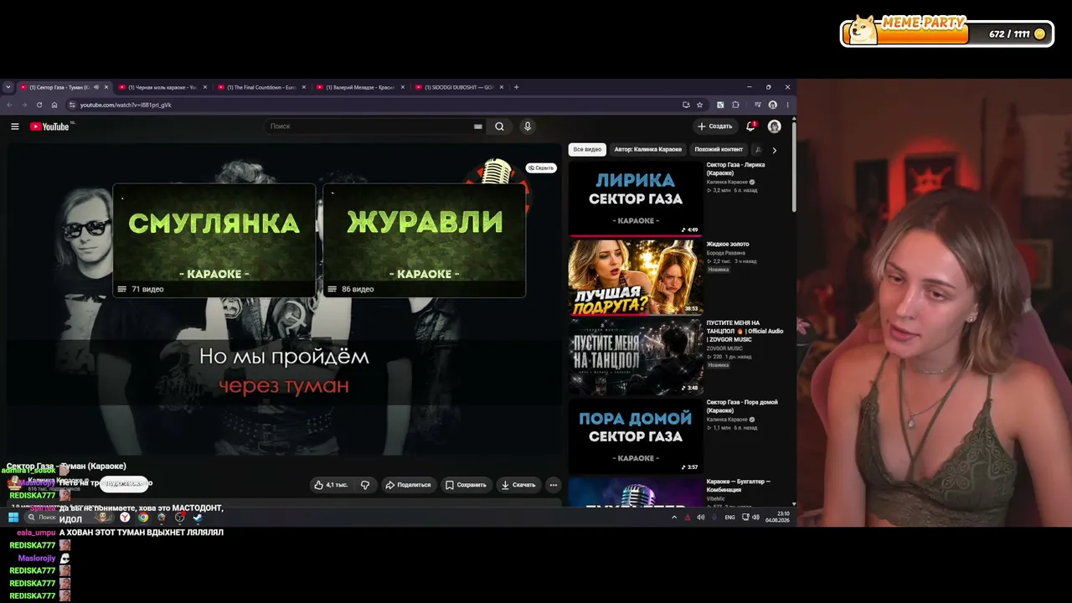Dislike the video with thumbs-down

365,485
